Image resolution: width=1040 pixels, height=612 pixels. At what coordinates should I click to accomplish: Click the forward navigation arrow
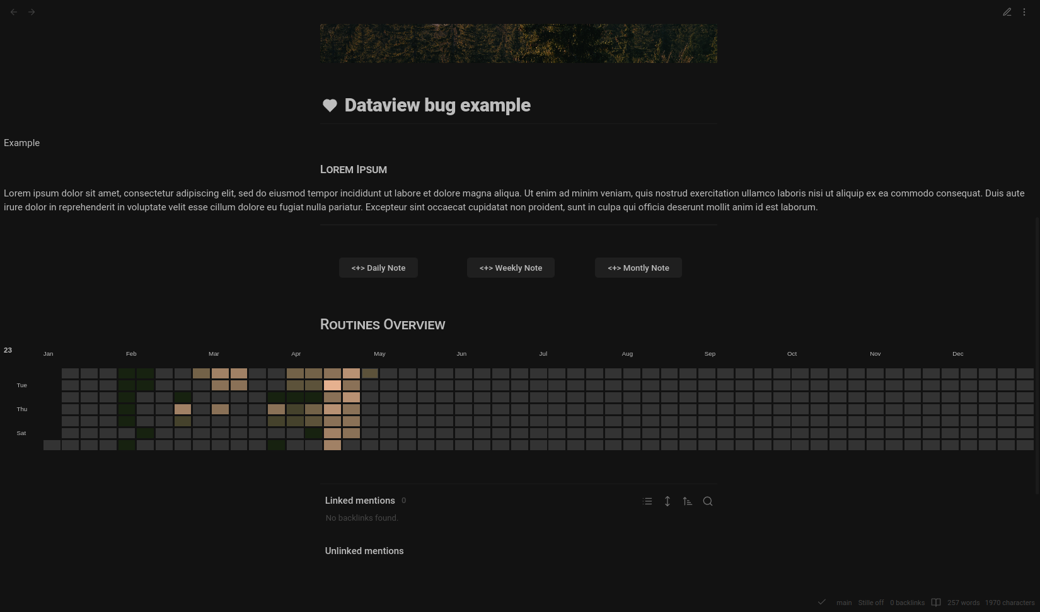tap(32, 12)
